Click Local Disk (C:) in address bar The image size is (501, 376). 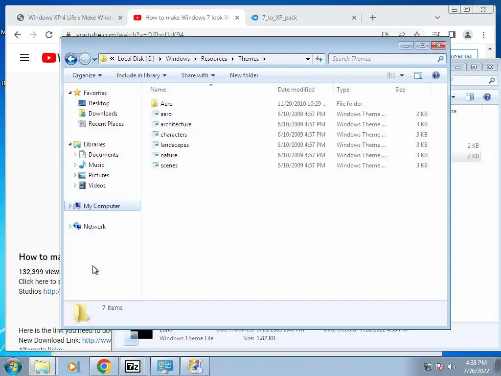[136, 59]
